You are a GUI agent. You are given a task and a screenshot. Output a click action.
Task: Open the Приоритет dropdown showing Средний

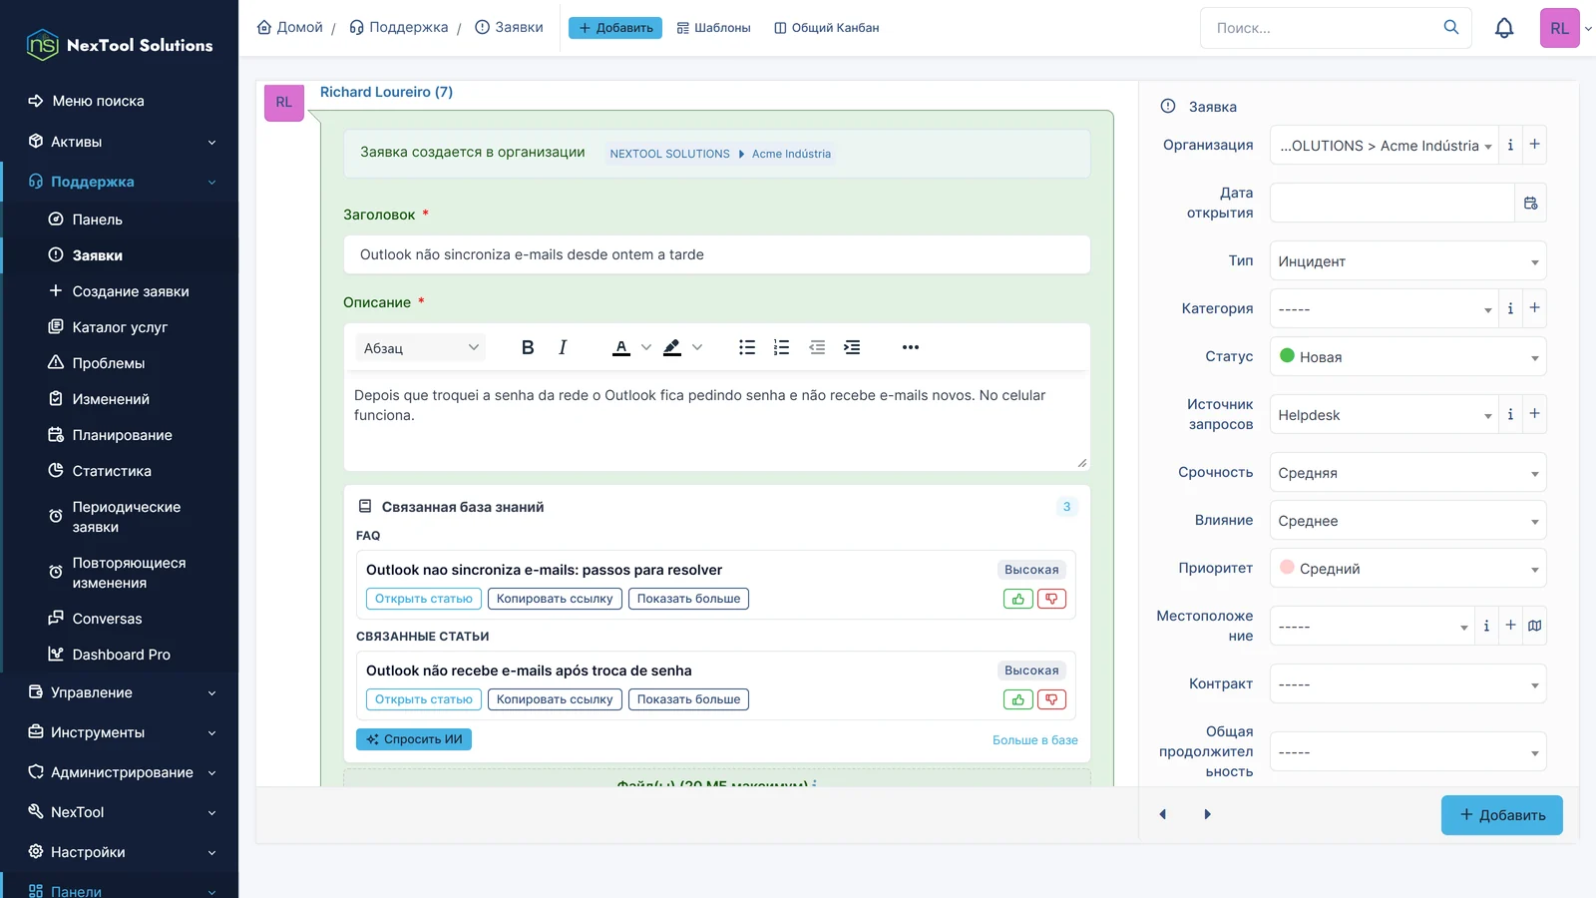click(1407, 569)
